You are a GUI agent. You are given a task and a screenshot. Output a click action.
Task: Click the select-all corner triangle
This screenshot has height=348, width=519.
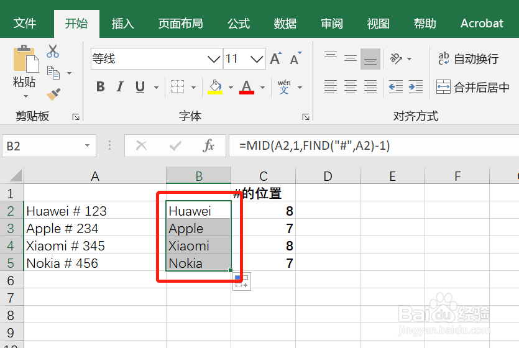point(16,175)
